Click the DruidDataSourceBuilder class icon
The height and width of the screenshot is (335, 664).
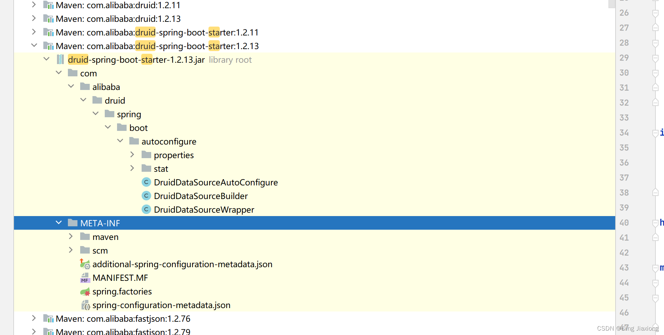coord(146,196)
